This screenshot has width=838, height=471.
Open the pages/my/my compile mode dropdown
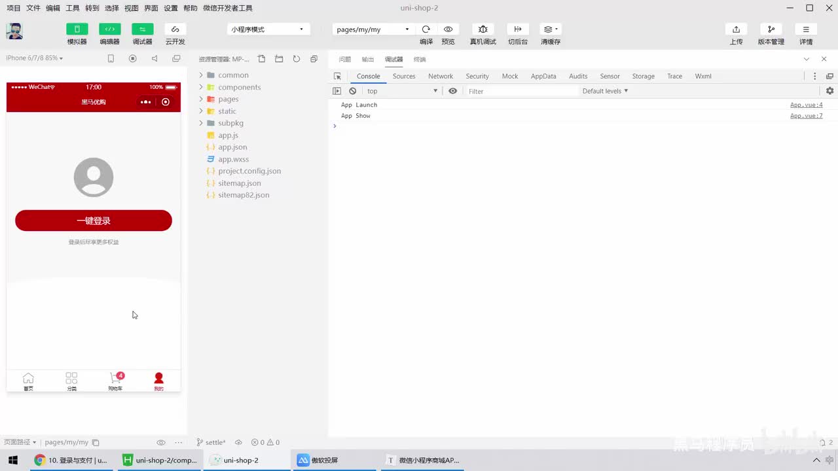pos(373,29)
